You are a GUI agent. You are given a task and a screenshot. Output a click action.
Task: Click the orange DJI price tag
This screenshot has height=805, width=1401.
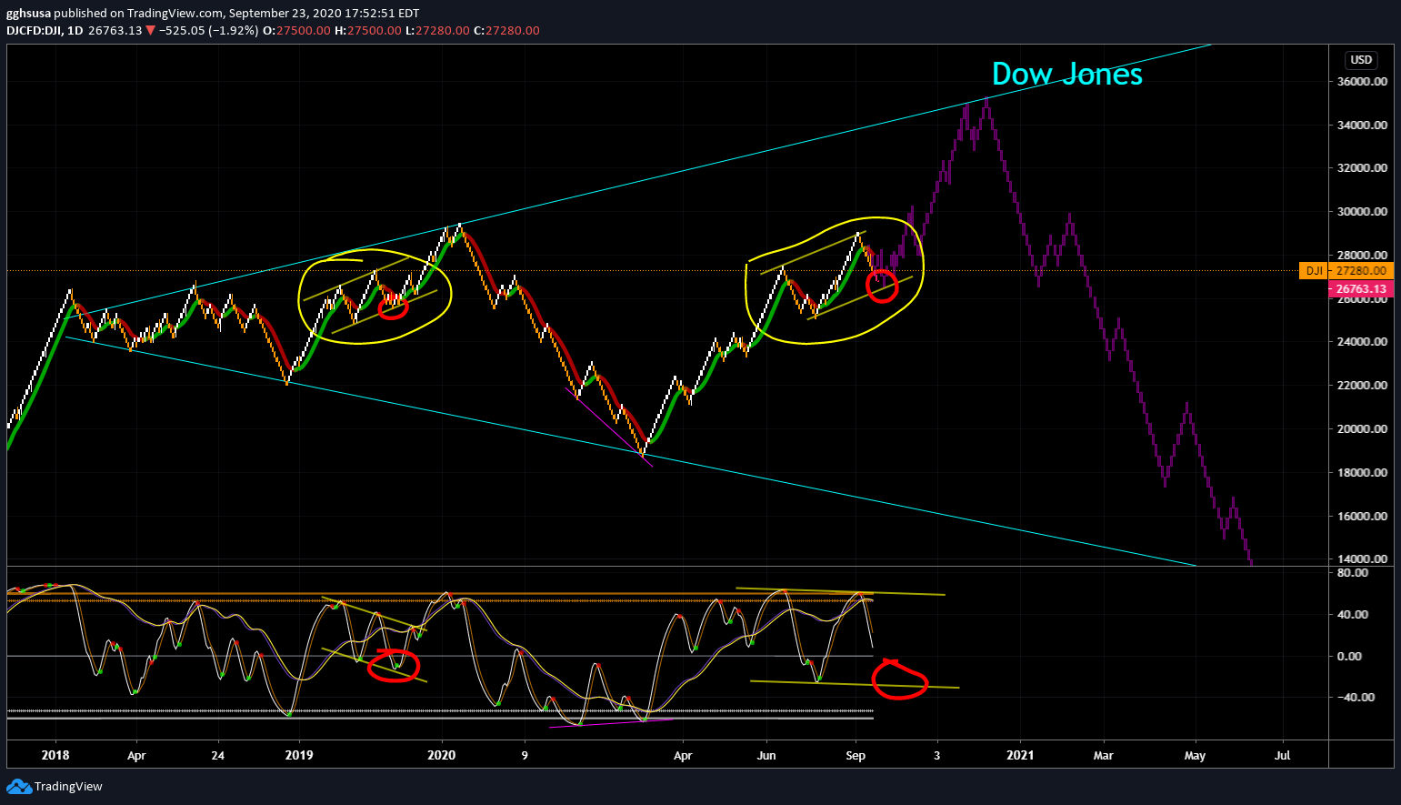click(1315, 270)
